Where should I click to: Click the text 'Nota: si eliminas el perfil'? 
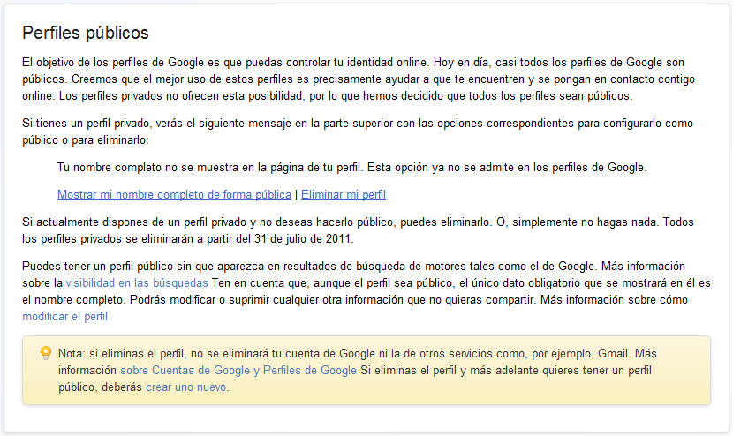pos(123,353)
